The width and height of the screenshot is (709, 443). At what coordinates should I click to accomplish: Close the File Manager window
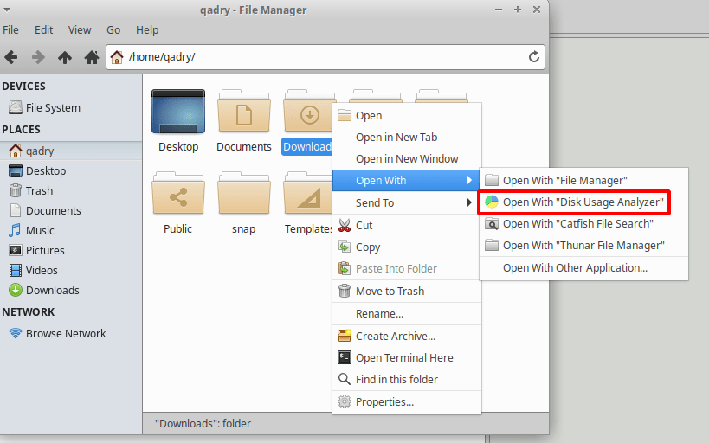click(537, 10)
